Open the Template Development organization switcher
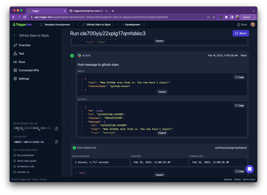The height and width of the screenshot is (195, 267). tap(57, 25)
